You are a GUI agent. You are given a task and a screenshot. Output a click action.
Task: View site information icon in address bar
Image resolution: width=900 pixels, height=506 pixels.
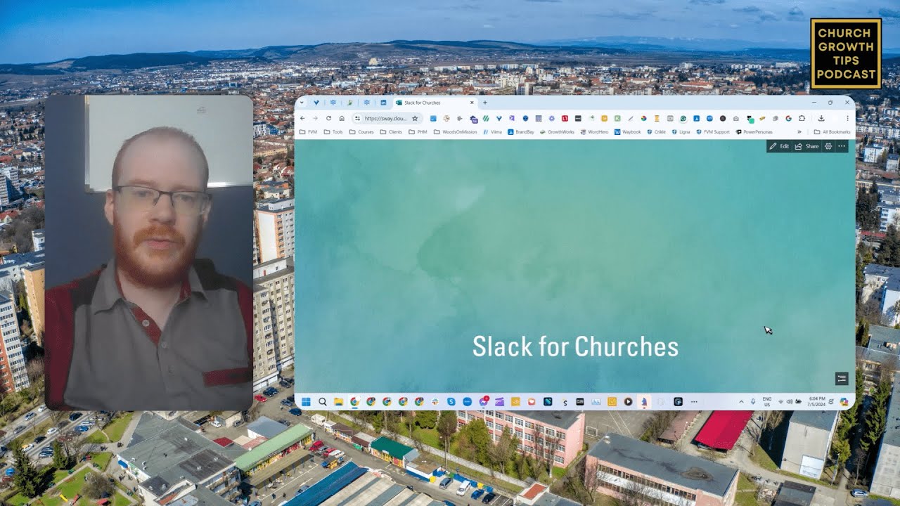[x=357, y=118]
